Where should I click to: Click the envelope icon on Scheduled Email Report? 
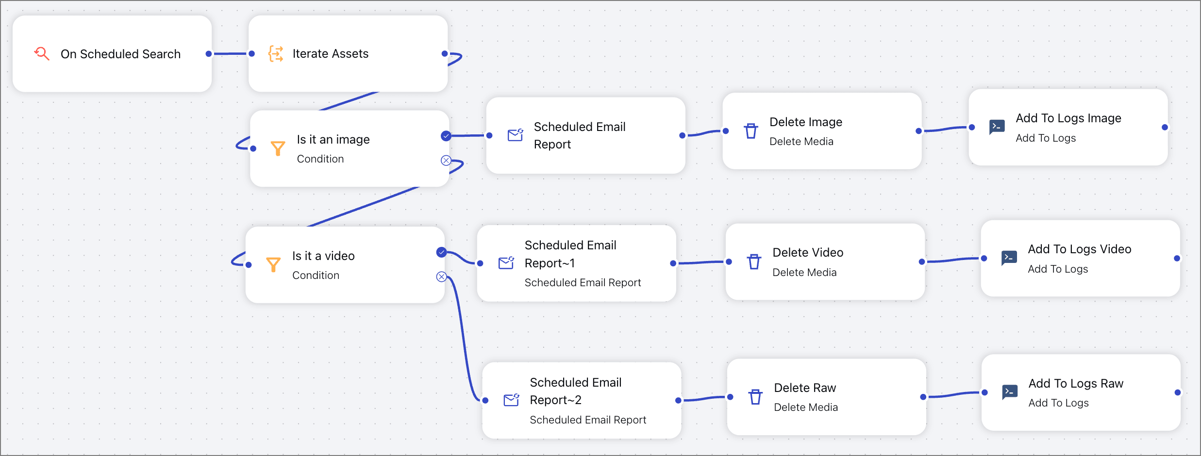515,135
